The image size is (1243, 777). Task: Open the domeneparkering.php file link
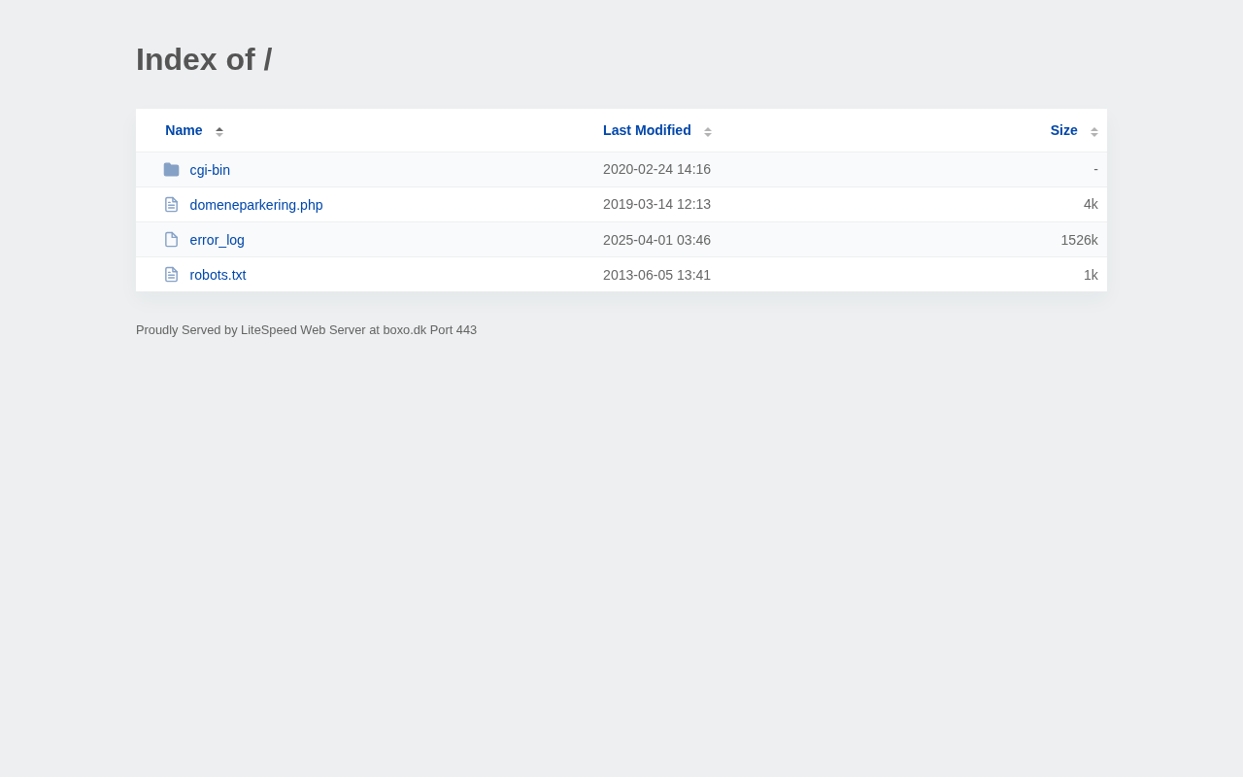[256, 205]
